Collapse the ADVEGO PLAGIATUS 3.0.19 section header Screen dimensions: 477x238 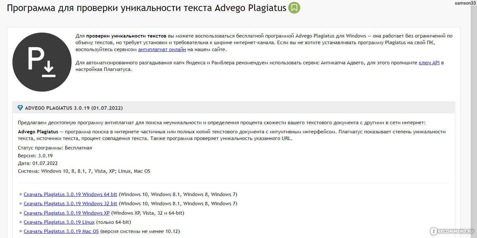234,108
